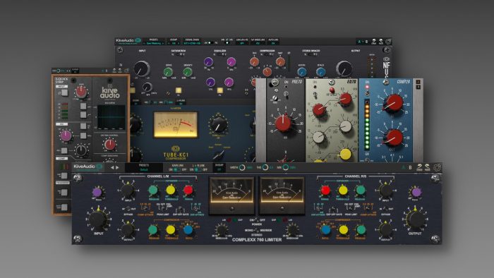Click red expander Range knob on Channel L/M
Screen dimensions: 494x278
tap(188, 190)
